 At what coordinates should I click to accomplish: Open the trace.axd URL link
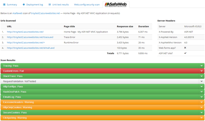click(30, 37)
